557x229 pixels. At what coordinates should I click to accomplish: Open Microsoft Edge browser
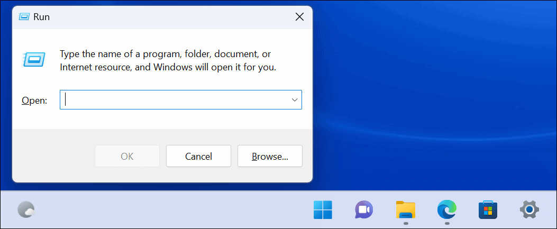pyautogui.click(x=446, y=209)
